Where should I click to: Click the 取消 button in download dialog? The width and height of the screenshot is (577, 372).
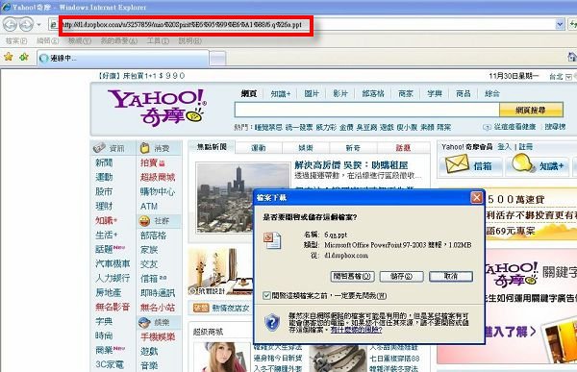pos(451,276)
